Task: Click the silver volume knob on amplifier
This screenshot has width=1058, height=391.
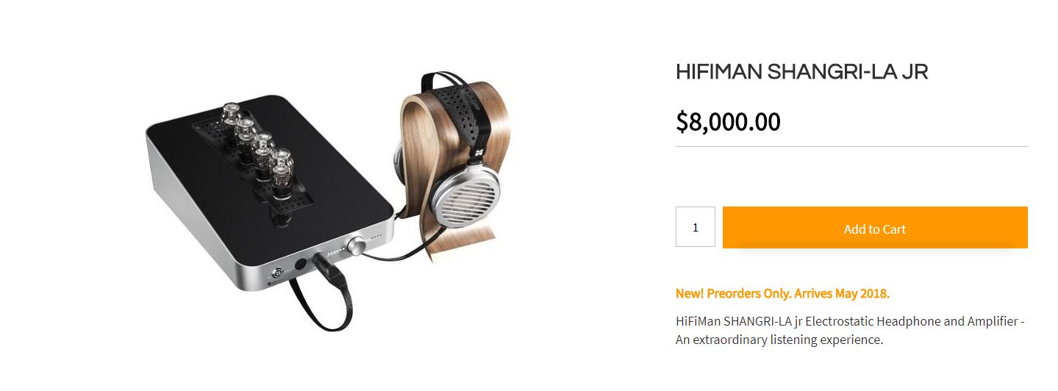Action: [x=360, y=245]
